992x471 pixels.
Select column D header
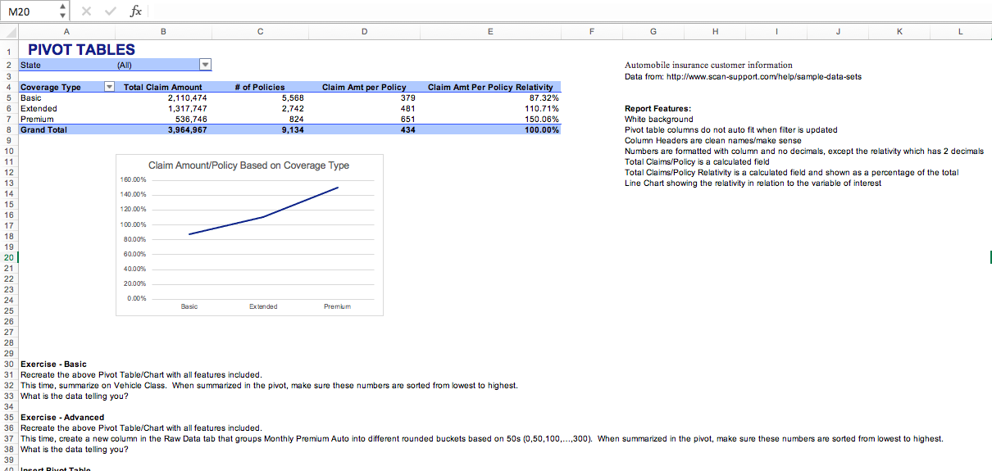pyautogui.click(x=364, y=32)
